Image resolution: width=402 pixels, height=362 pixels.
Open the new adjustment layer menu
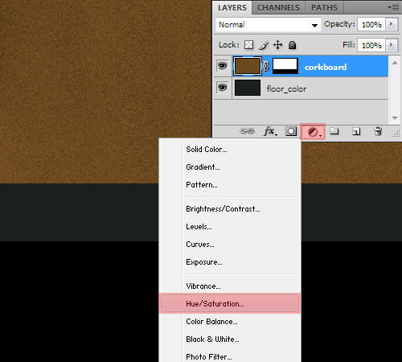(x=313, y=132)
